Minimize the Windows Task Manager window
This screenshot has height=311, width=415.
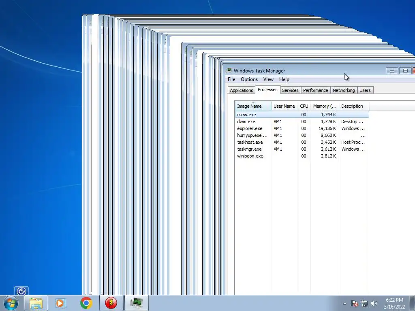[x=392, y=70]
